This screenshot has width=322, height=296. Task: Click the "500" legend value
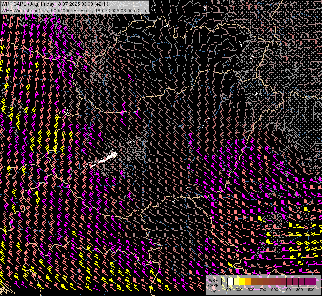coord(251,290)
